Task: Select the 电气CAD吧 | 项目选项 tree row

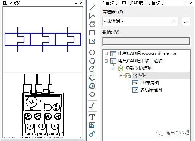Action: tap(140, 61)
